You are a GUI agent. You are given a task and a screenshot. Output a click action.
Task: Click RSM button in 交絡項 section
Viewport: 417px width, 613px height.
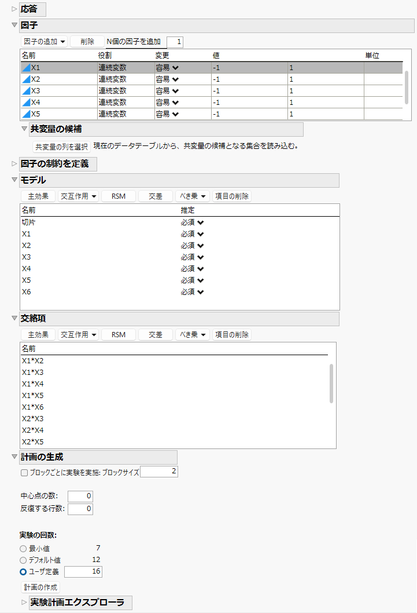[119, 335]
